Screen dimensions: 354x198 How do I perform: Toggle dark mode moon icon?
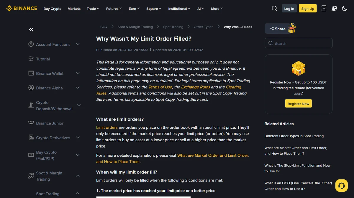point(344,8)
